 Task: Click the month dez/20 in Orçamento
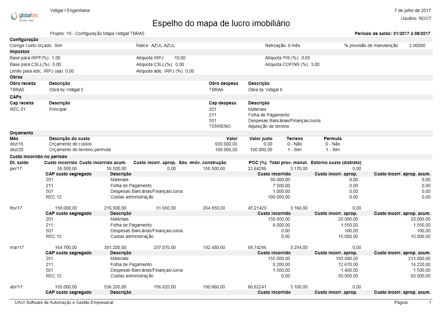click(16, 150)
